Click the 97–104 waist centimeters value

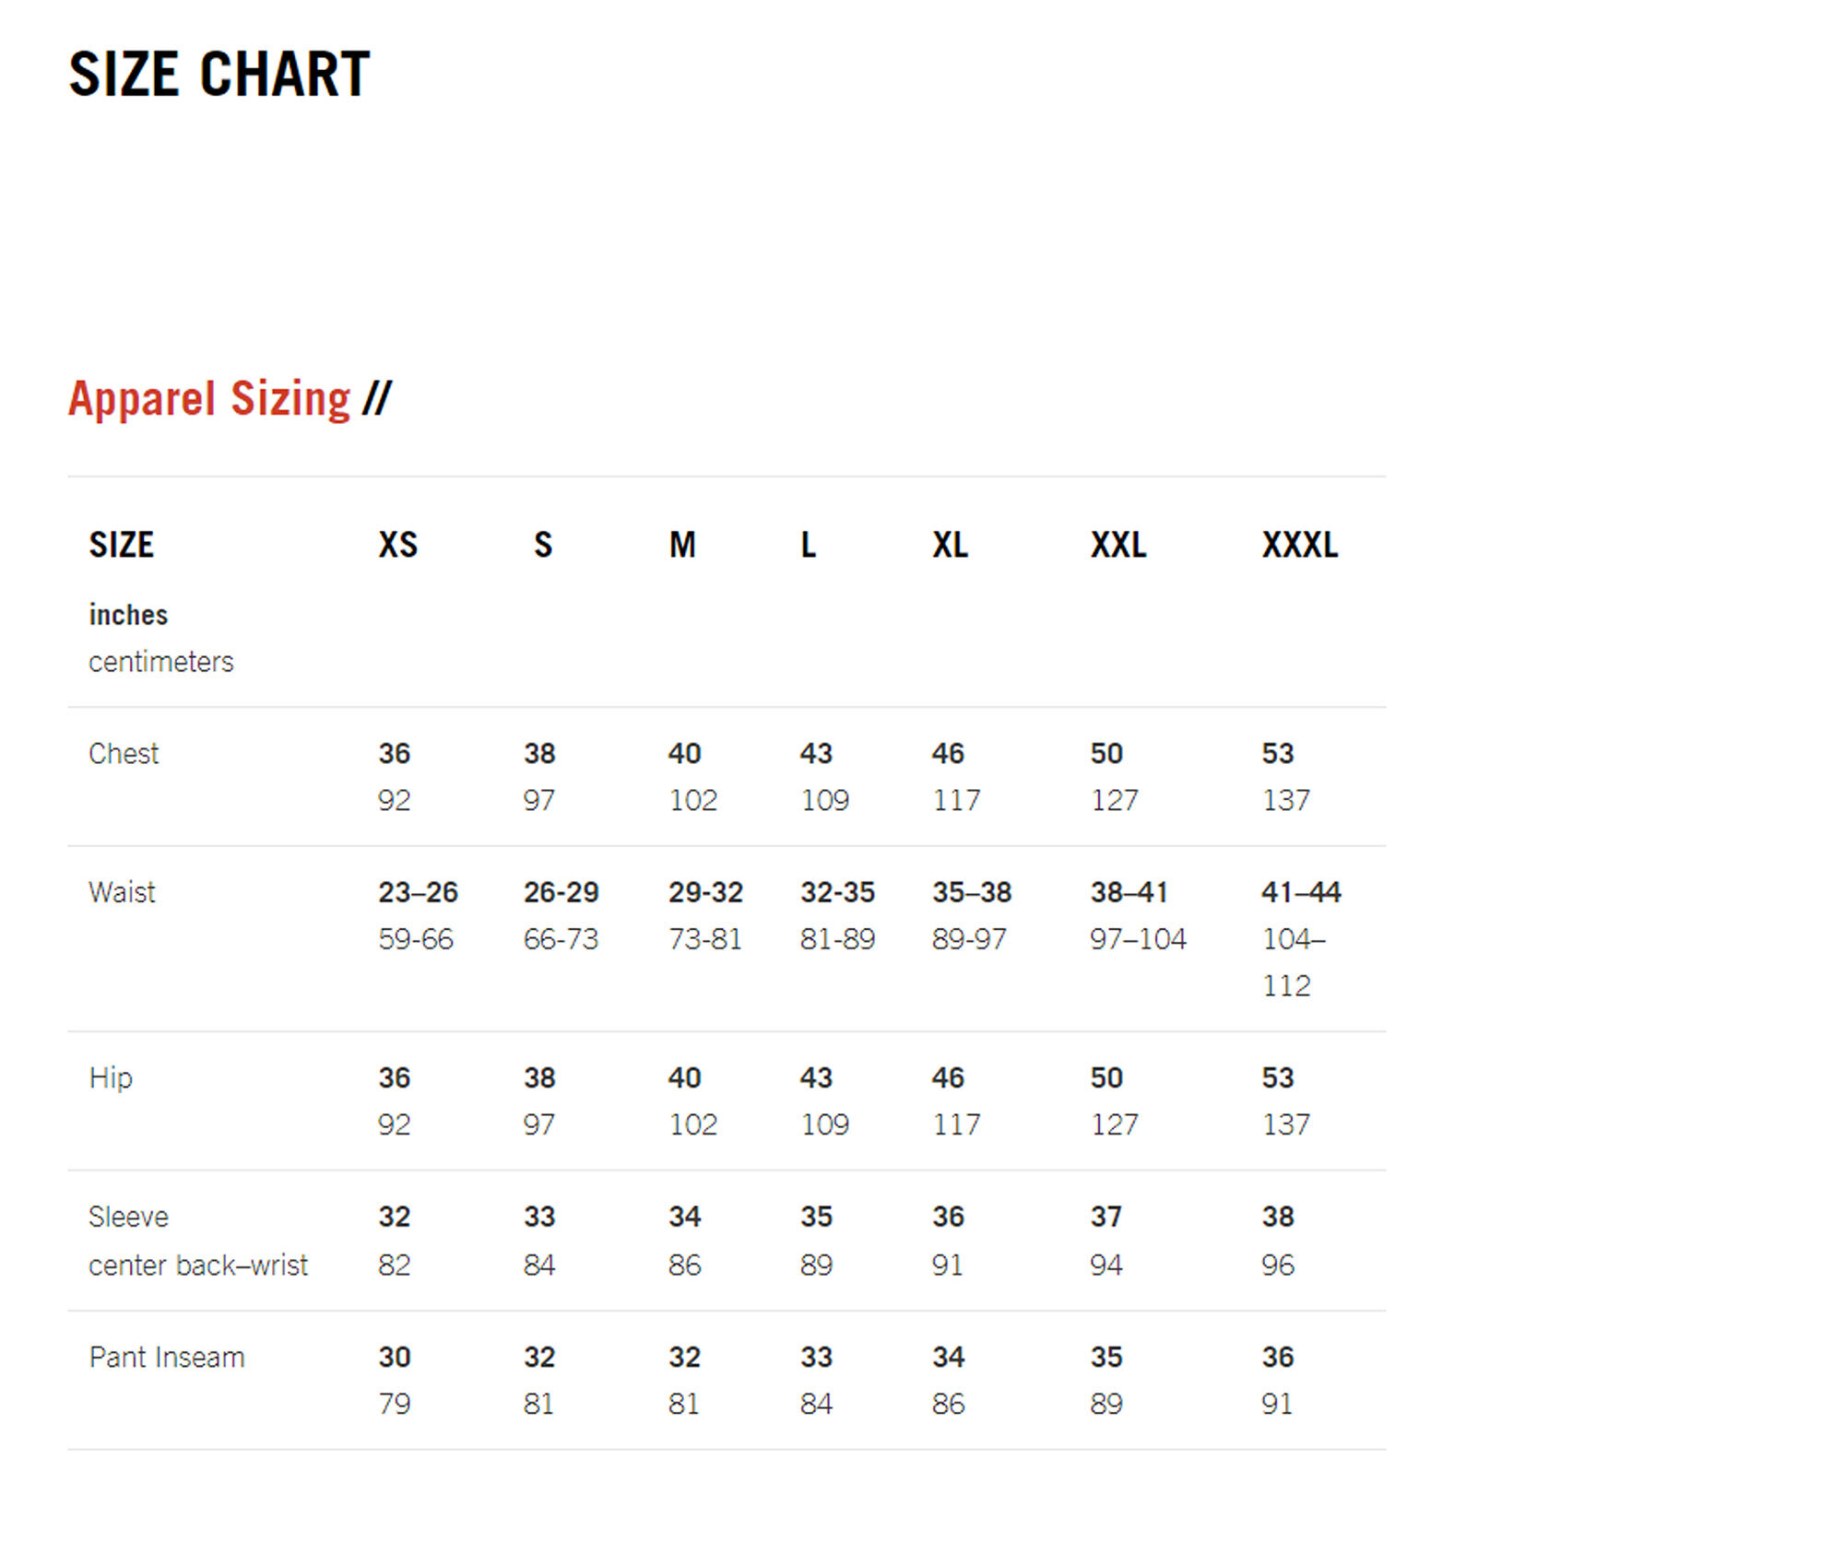(x=1138, y=939)
